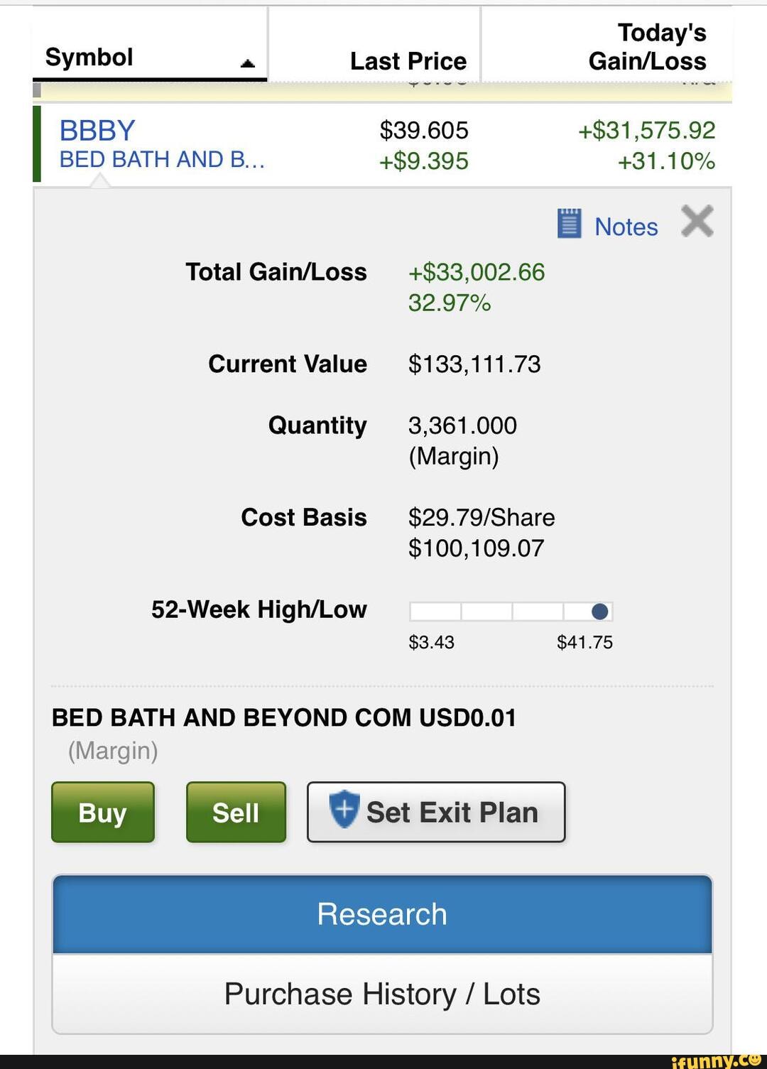Select the BED BATH AND B... company name
The image size is (767, 1069).
162,160
